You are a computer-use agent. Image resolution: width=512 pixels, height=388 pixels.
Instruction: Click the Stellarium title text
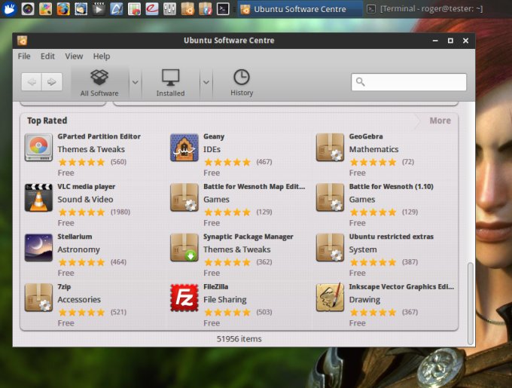tap(75, 237)
